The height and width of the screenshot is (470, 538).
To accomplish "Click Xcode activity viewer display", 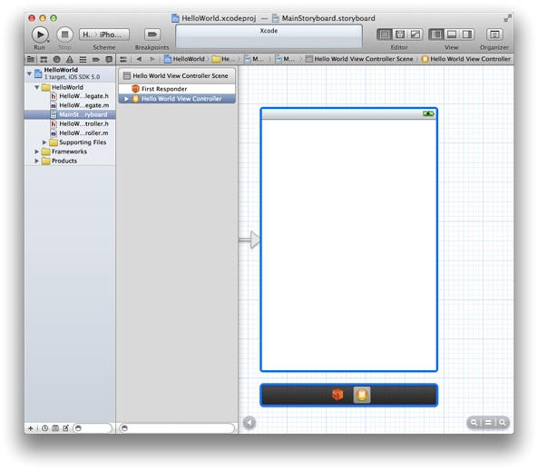I will click(x=269, y=36).
